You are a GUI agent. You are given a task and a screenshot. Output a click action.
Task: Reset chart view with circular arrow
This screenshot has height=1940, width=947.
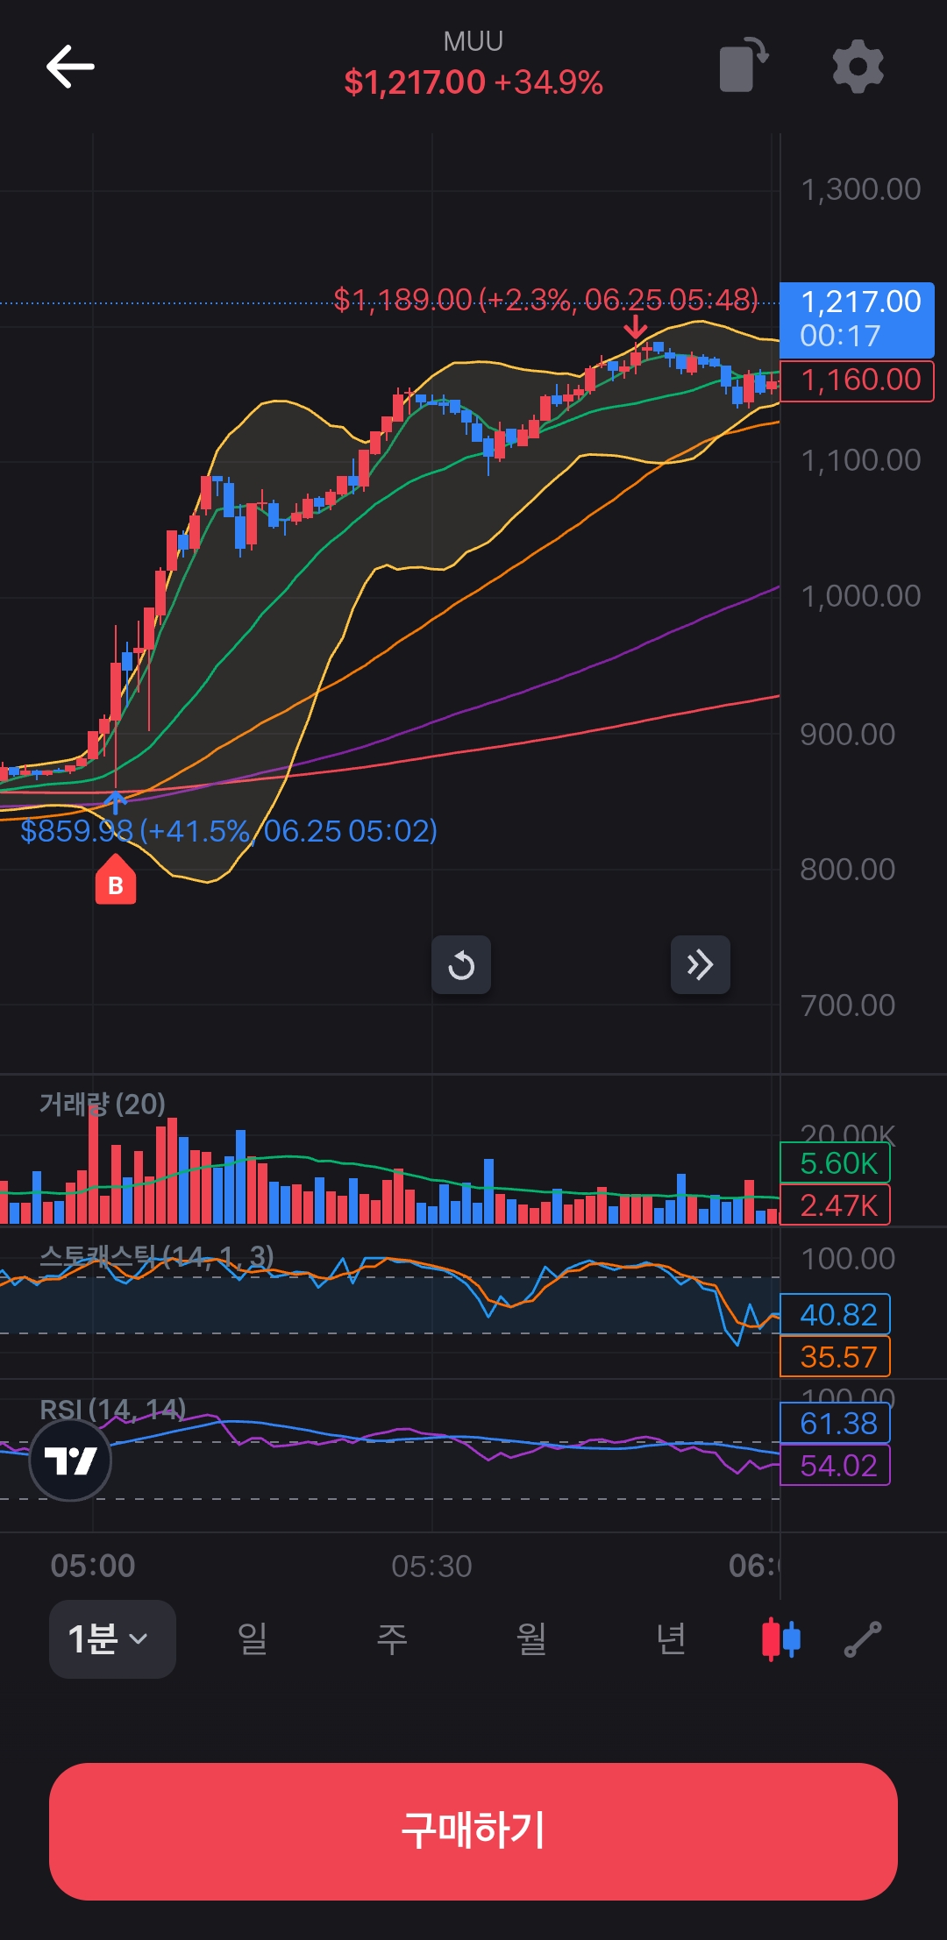point(461,965)
